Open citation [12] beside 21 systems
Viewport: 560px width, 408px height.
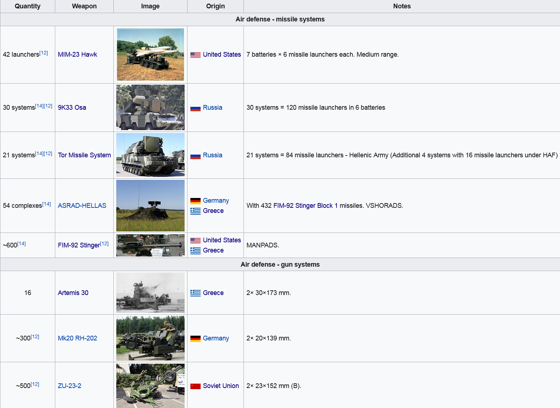[x=48, y=153]
